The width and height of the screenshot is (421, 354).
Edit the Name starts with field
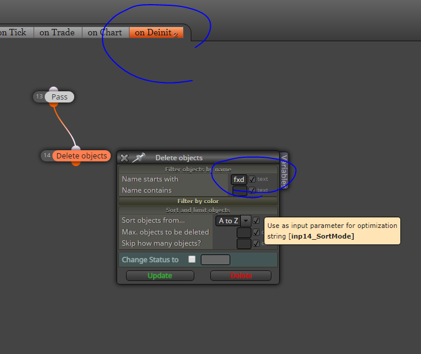pos(238,180)
